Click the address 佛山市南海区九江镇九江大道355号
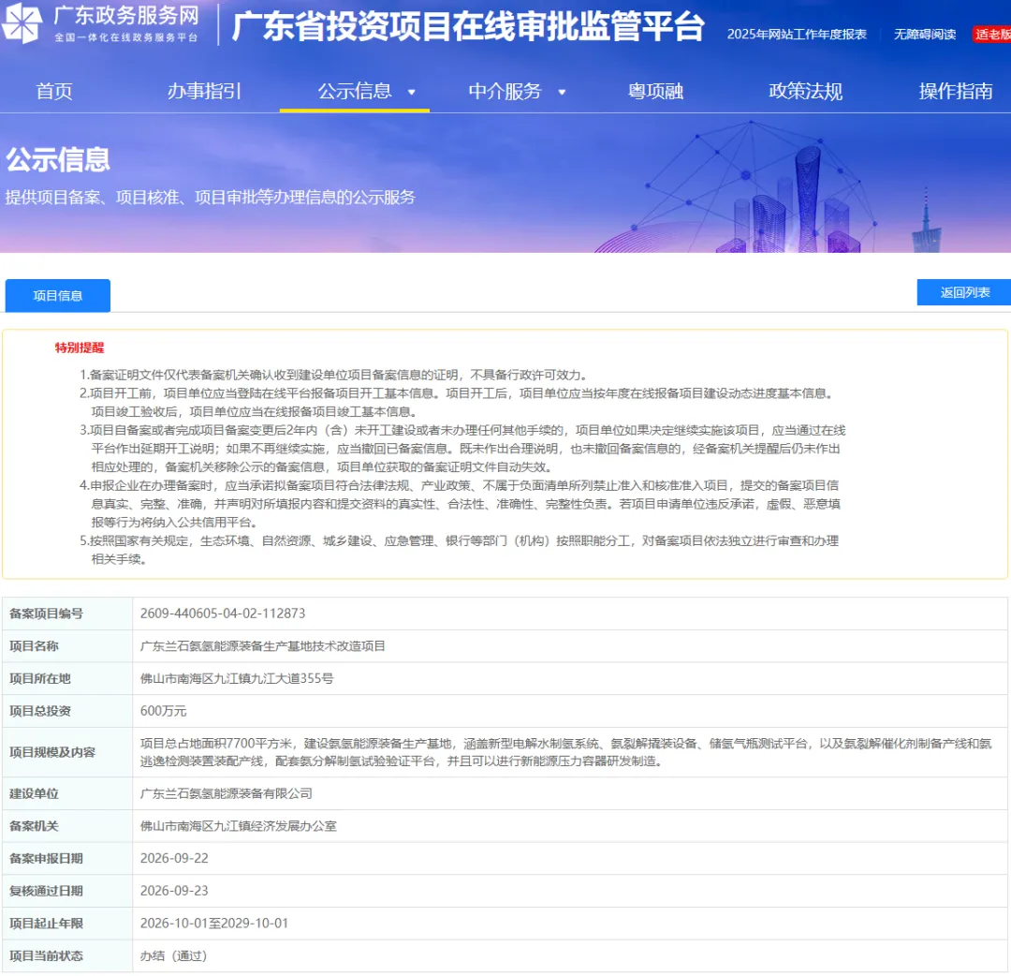Image resolution: width=1011 pixels, height=976 pixels. pos(237,678)
